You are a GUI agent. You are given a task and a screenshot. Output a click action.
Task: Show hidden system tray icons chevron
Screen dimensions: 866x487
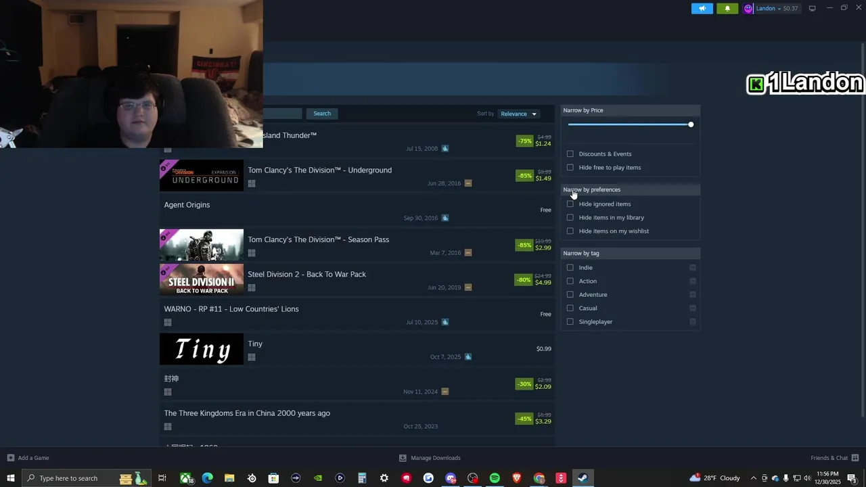click(x=753, y=478)
